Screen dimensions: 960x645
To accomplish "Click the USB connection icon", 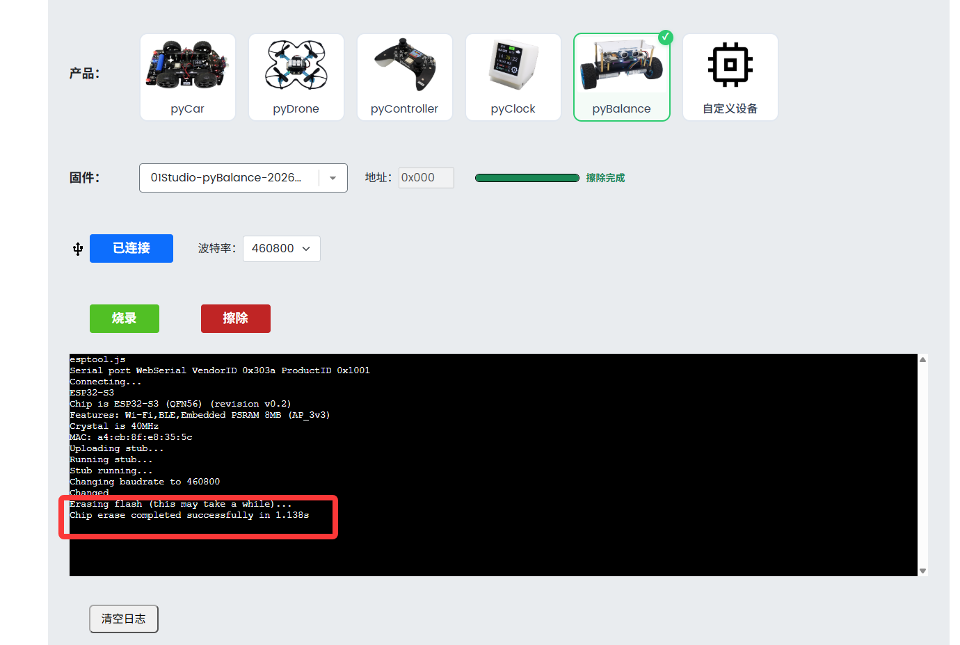I will [78, 249].
